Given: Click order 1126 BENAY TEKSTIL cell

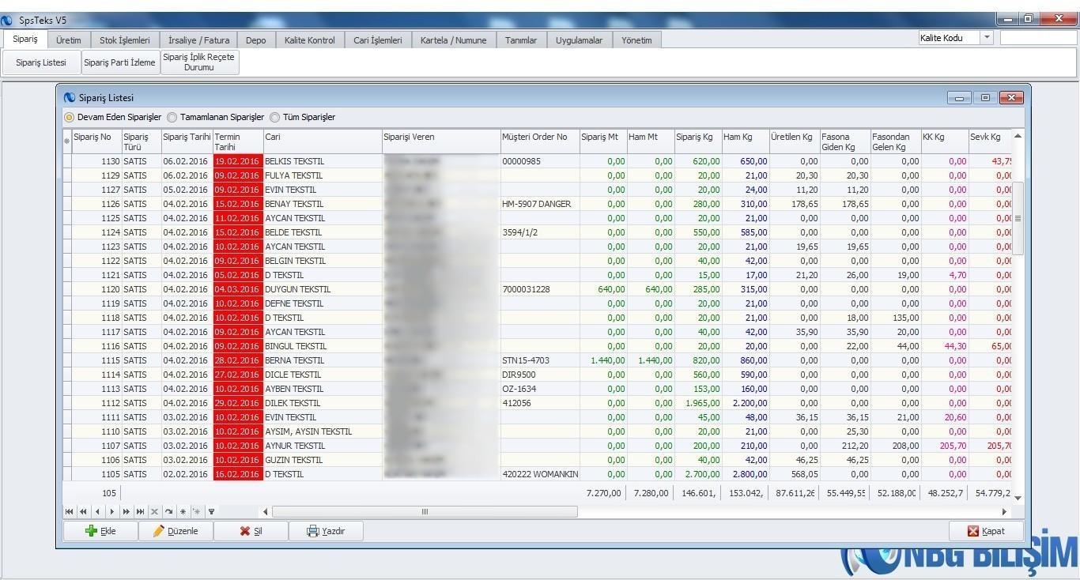Looking at the screenshot, I should click(x=322, y=204).
